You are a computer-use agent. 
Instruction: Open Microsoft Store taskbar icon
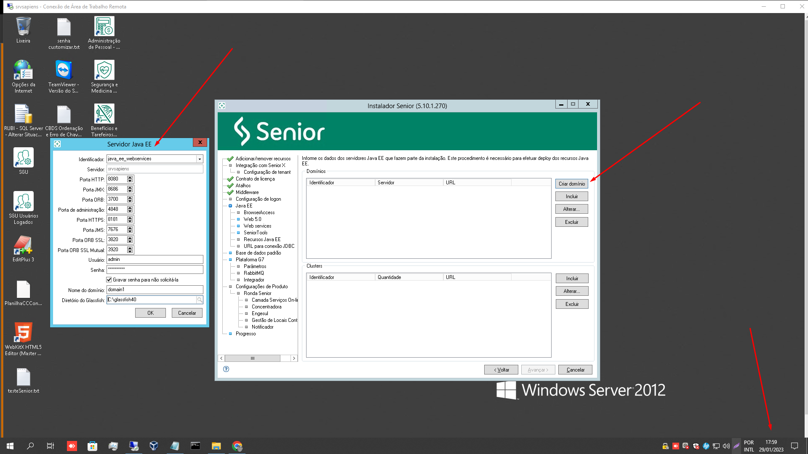[92, 446]
